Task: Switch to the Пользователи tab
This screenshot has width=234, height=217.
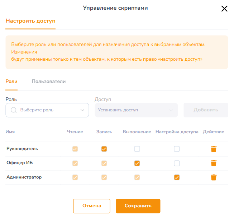Action: click(x=49, y=82)
